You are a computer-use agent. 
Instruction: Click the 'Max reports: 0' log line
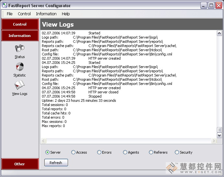point(53,126)
